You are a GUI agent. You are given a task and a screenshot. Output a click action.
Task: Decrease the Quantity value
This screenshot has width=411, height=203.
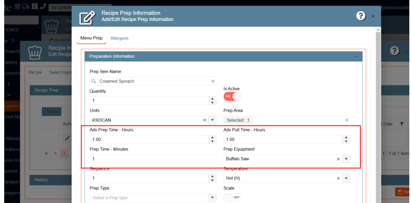212,103
